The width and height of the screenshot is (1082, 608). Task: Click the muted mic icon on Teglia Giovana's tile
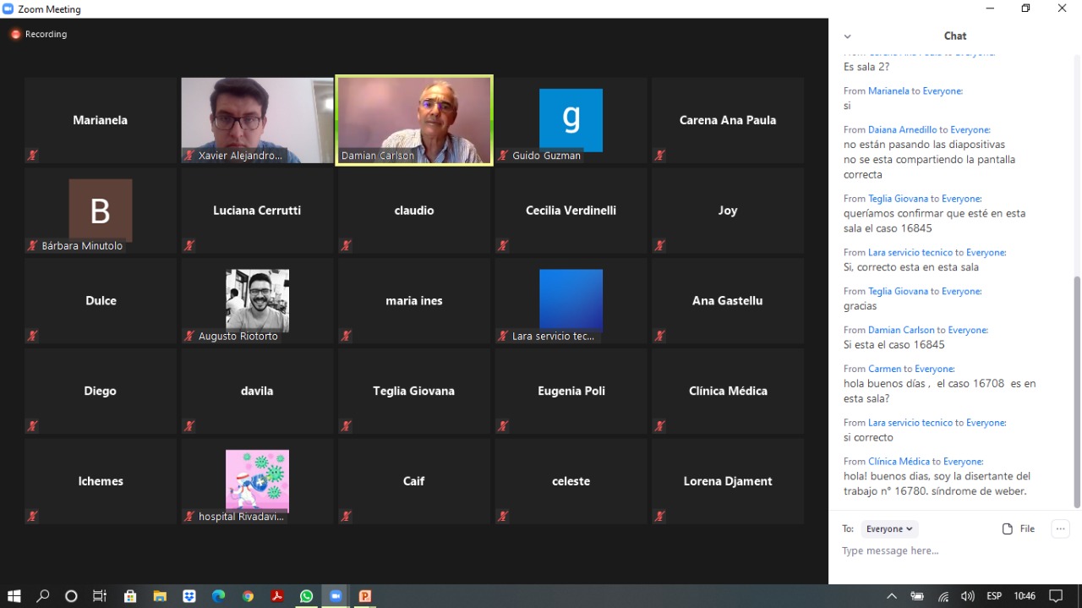pyautogui.click(x=347, y=426)
